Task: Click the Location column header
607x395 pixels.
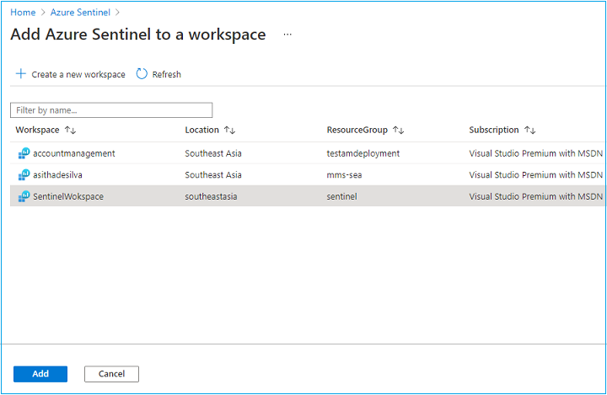Action: [x=201, y=130]
